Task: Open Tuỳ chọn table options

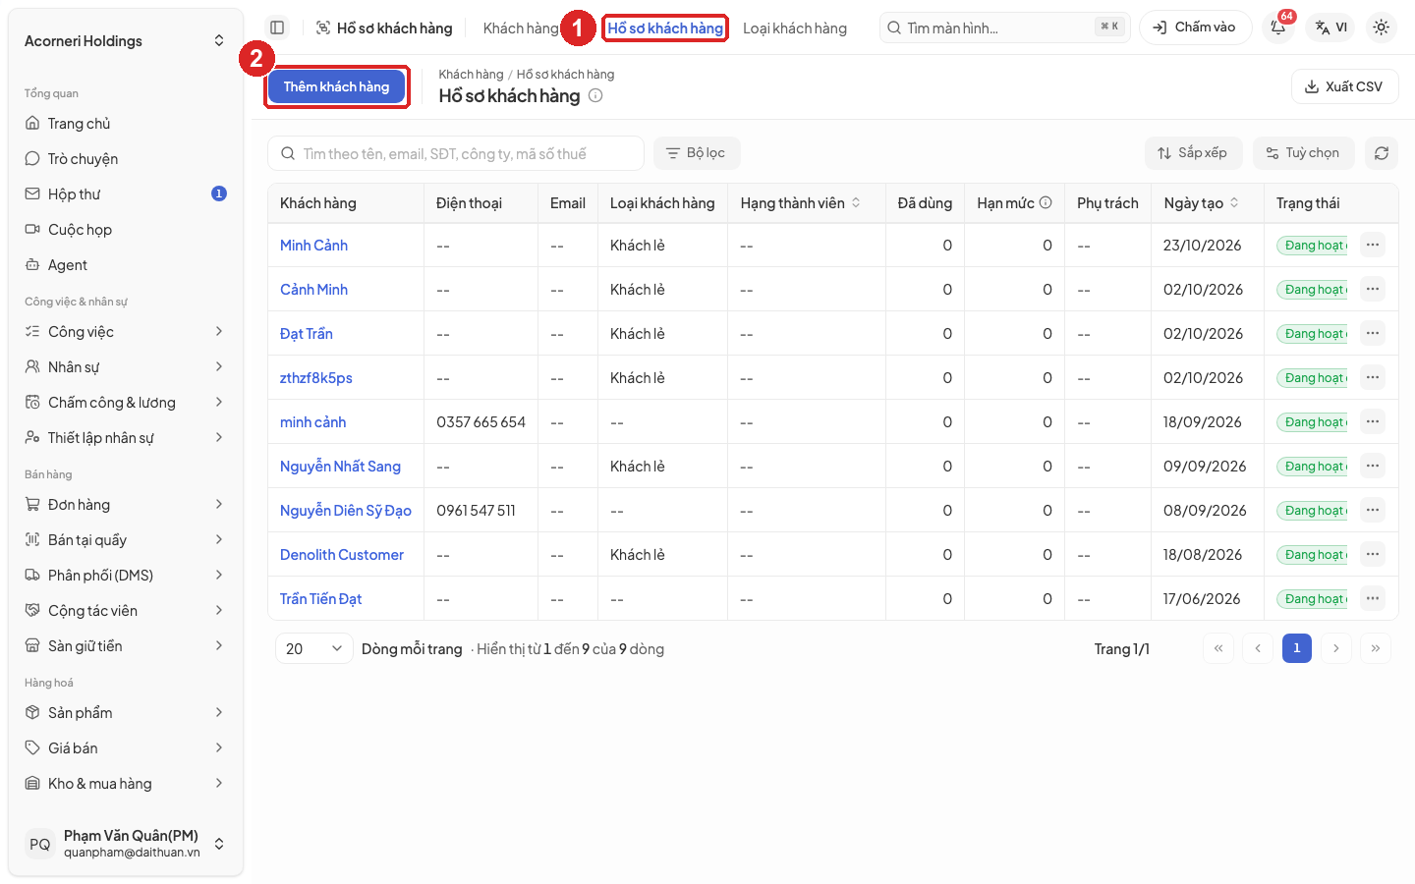Action: pyautogui.click(x=1303, y=153)
